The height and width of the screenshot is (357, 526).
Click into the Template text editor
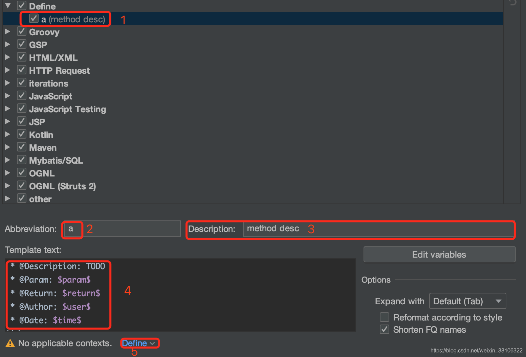click(x=180, y=295)
